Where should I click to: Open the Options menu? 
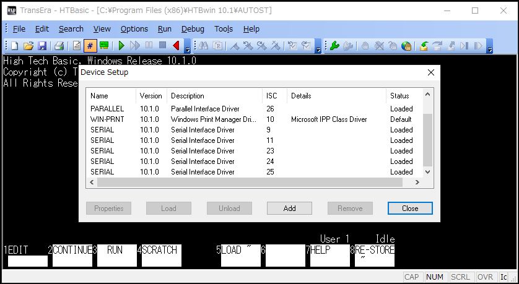coord(134,29)
